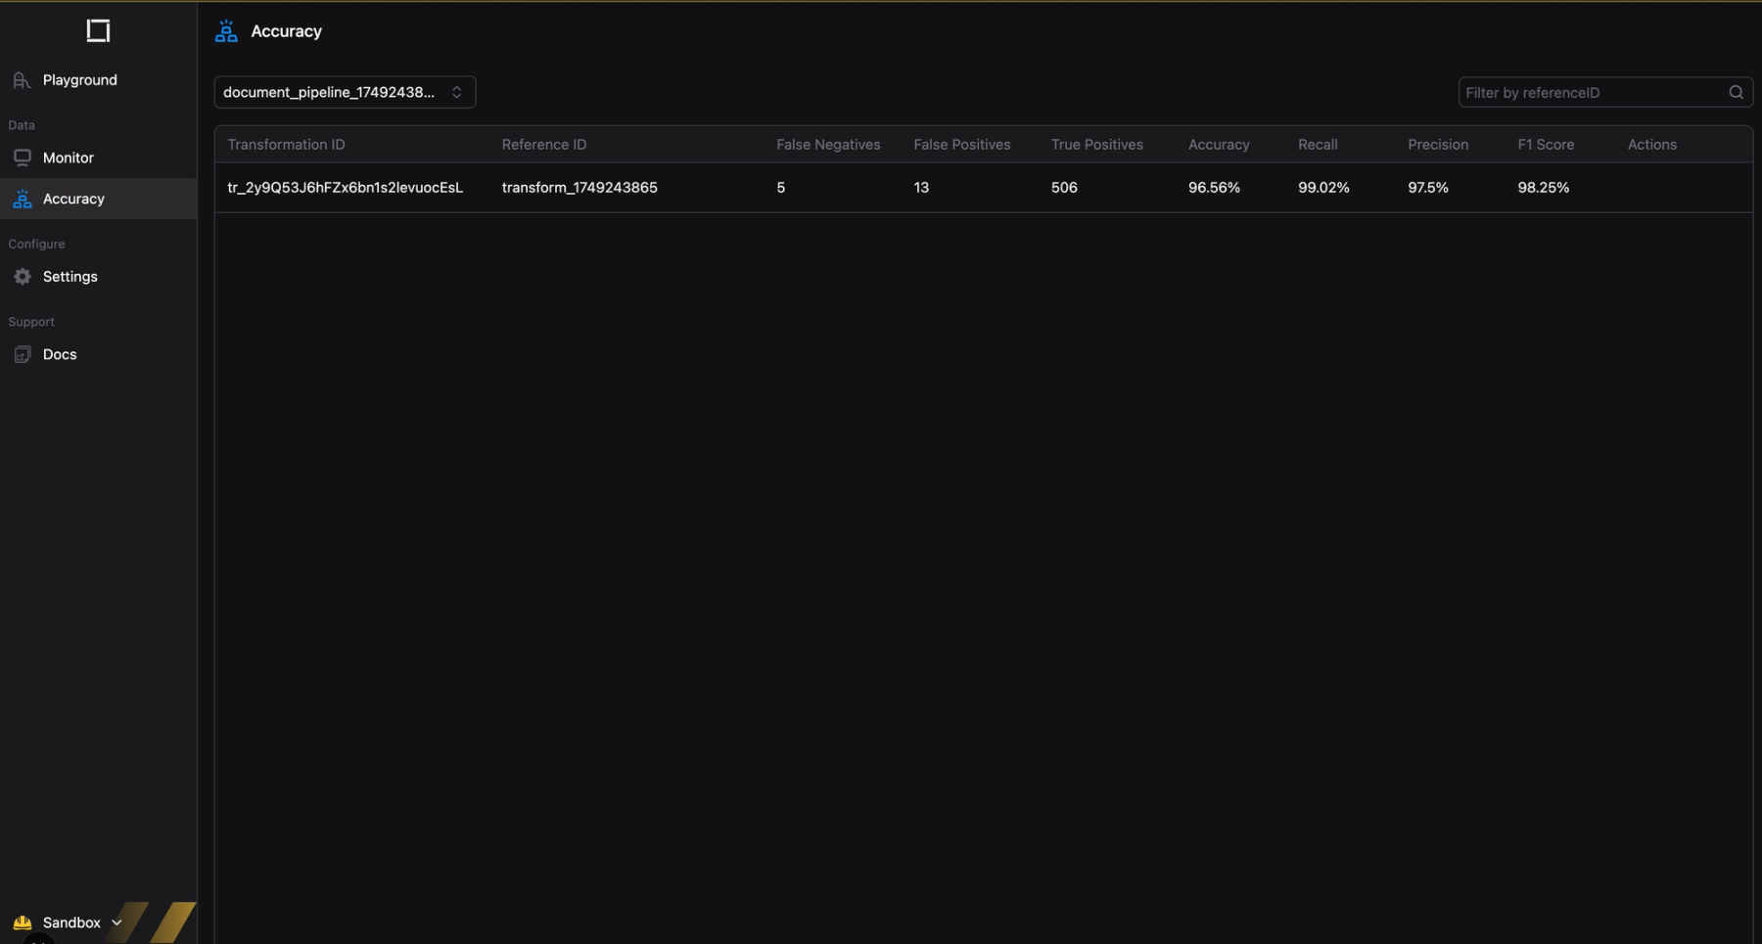Image resolution: width=1762 pixels, height=944 pixels.
Task: Focus the Filter by referenceID field
Action: click(1604, 92)
